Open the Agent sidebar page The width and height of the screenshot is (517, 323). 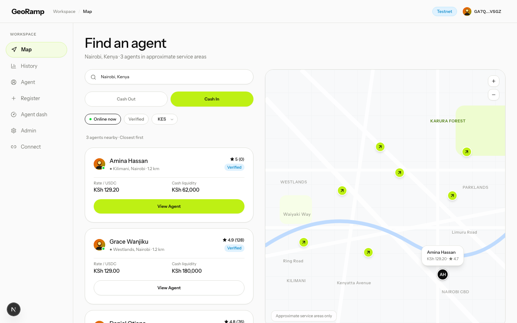[x=36, y=82]
